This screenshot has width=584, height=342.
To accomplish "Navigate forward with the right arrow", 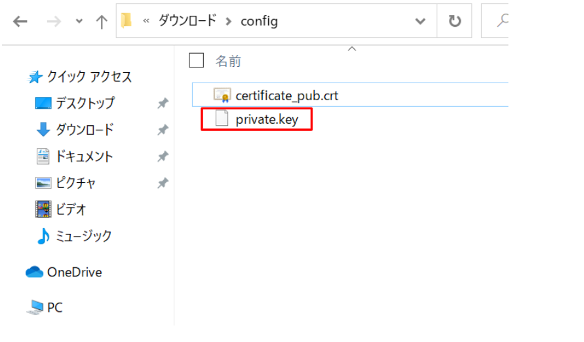I will pos(54,22).
